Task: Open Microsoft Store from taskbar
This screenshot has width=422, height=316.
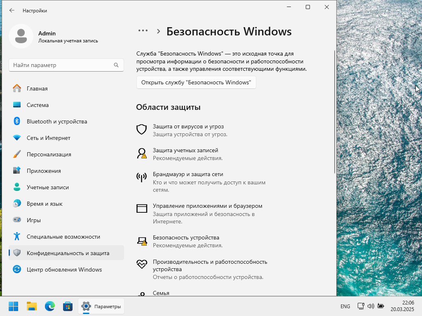Action: (68, 306)
